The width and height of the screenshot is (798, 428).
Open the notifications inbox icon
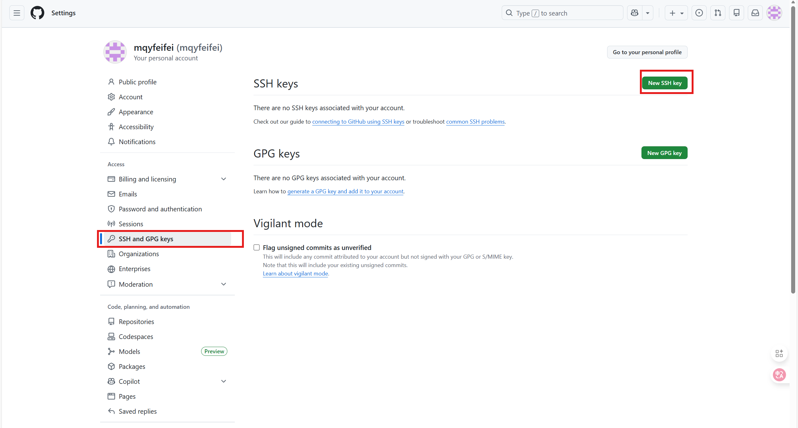pyautogui.click(x=755, y=13)
